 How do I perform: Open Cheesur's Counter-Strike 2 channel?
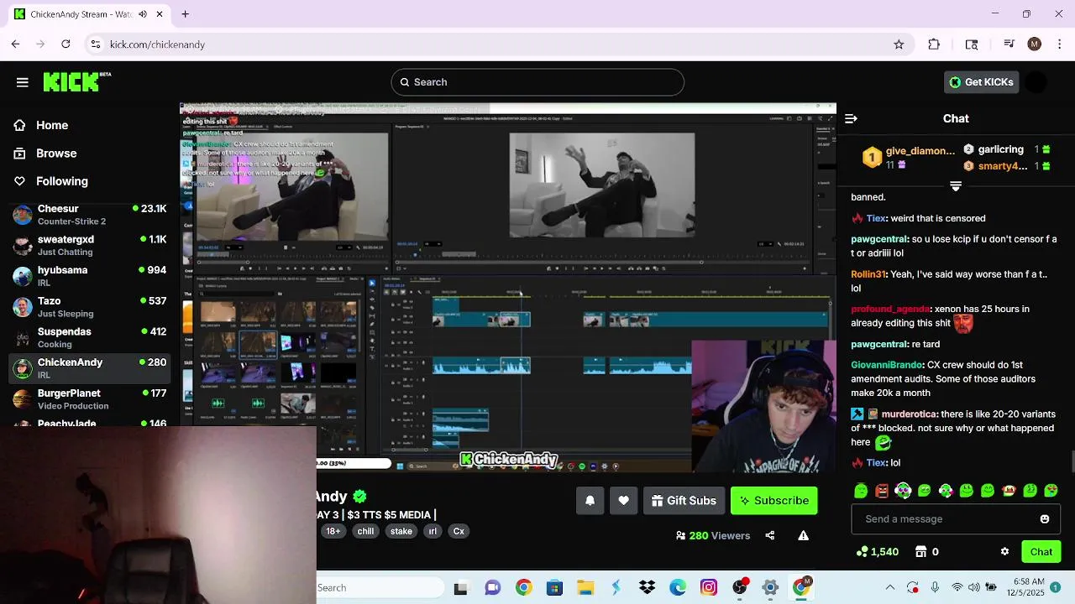click(x=90, y=215)
